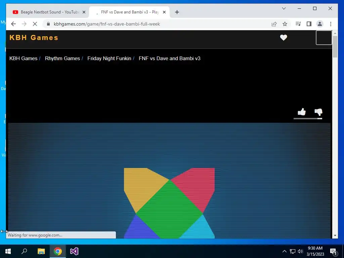Image resolution: width=344 pixels, height=258 pixels.
Task: Open the Windows Start menu
Action: point(8,251)
